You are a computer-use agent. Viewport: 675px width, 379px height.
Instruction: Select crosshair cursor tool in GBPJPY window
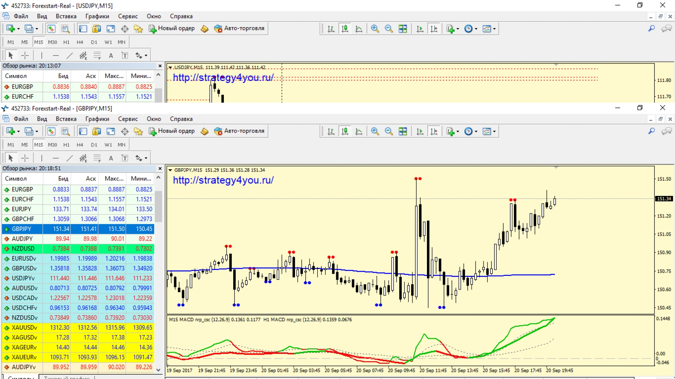click(25, 158)
